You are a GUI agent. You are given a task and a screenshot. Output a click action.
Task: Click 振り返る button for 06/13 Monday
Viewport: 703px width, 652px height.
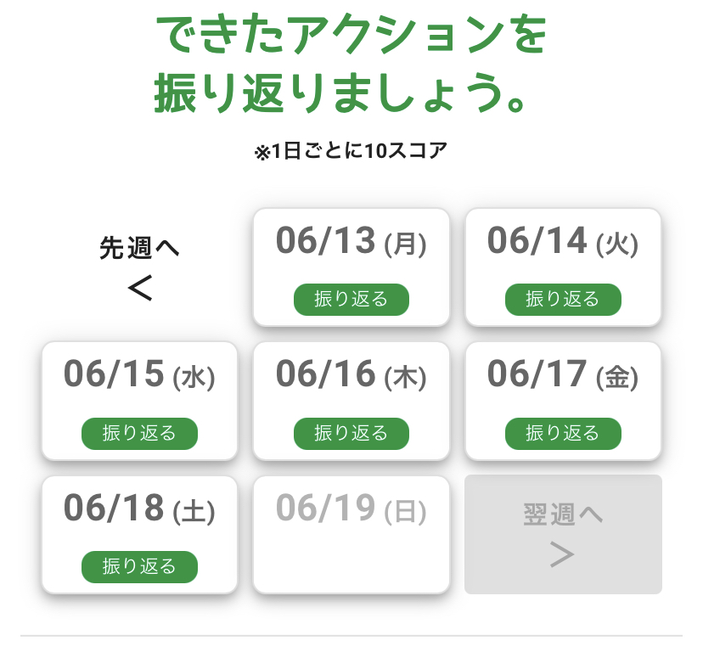[351, 300]
